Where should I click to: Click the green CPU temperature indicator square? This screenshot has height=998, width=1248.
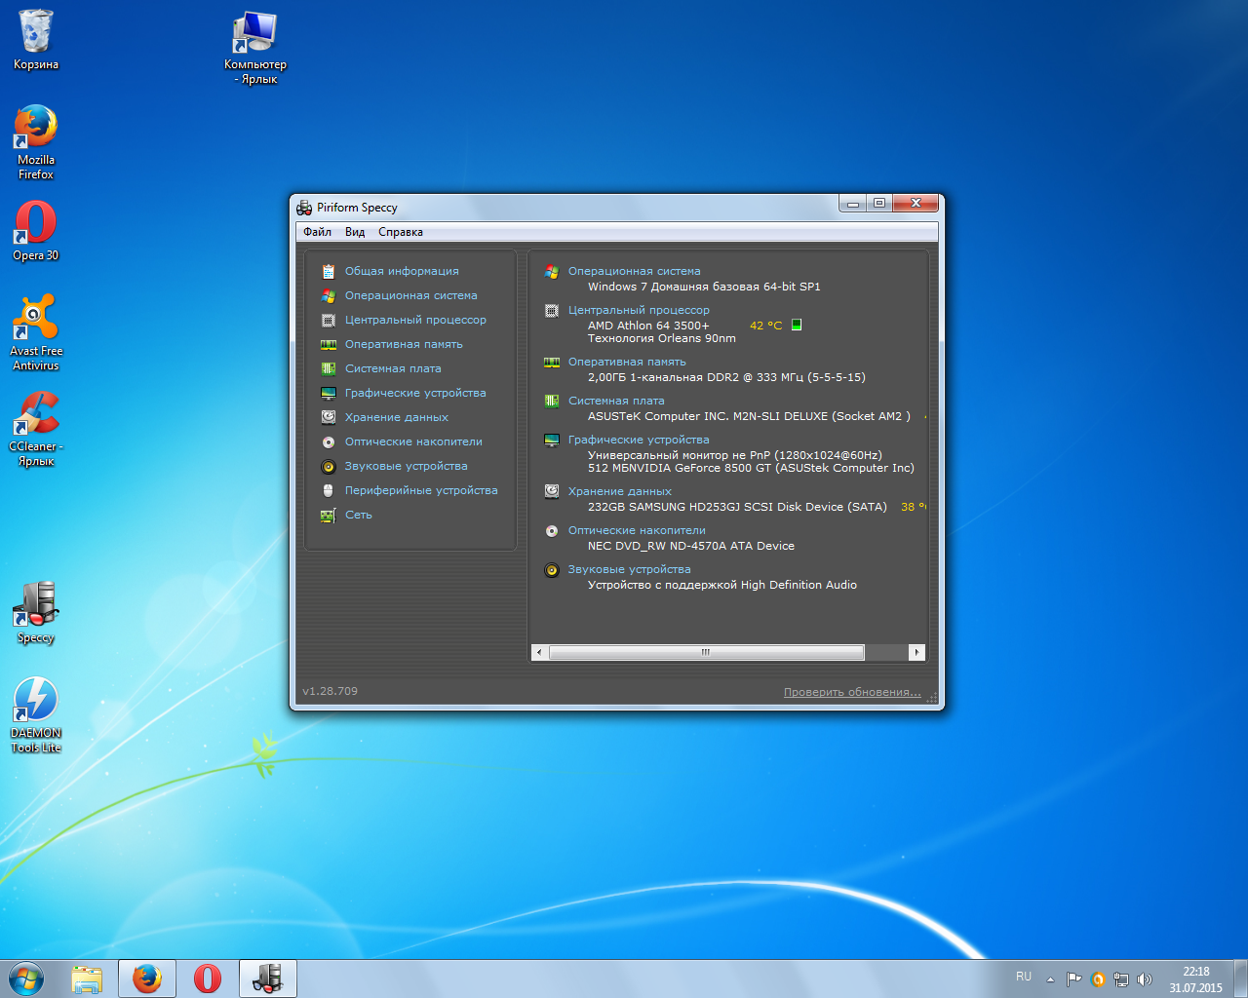pyautogui.click(x=797, y=325)
